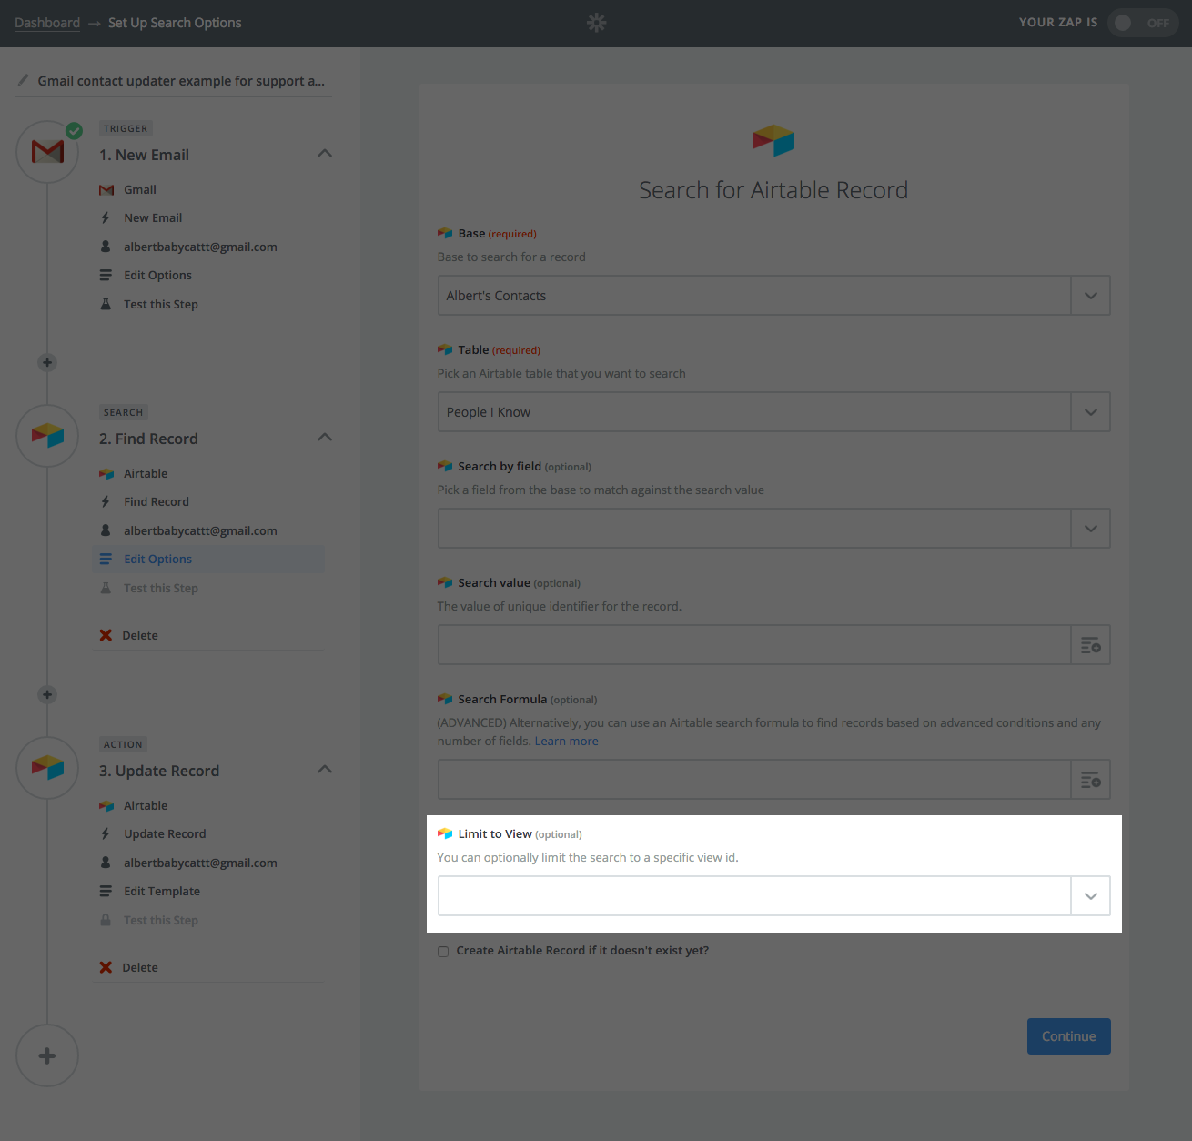
Task: Select account albertbabycattt@gmail.com under New Email
Action: (x=200, y=247)
